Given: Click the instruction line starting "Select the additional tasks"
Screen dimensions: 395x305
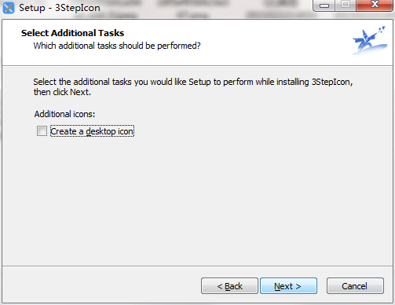Looking at the screenshot, I should [193, 82].
